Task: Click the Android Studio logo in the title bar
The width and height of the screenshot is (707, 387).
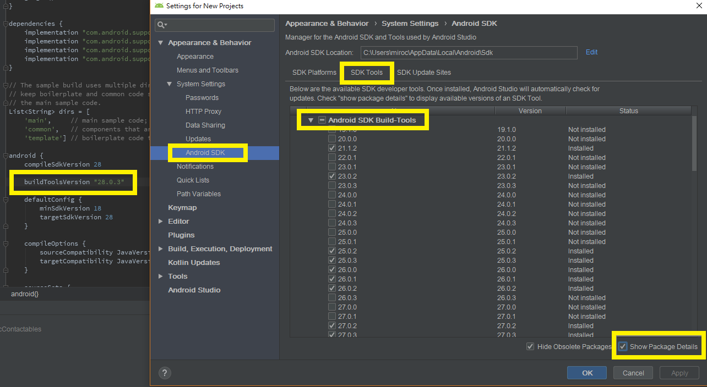Action: (x=159, y=6)
